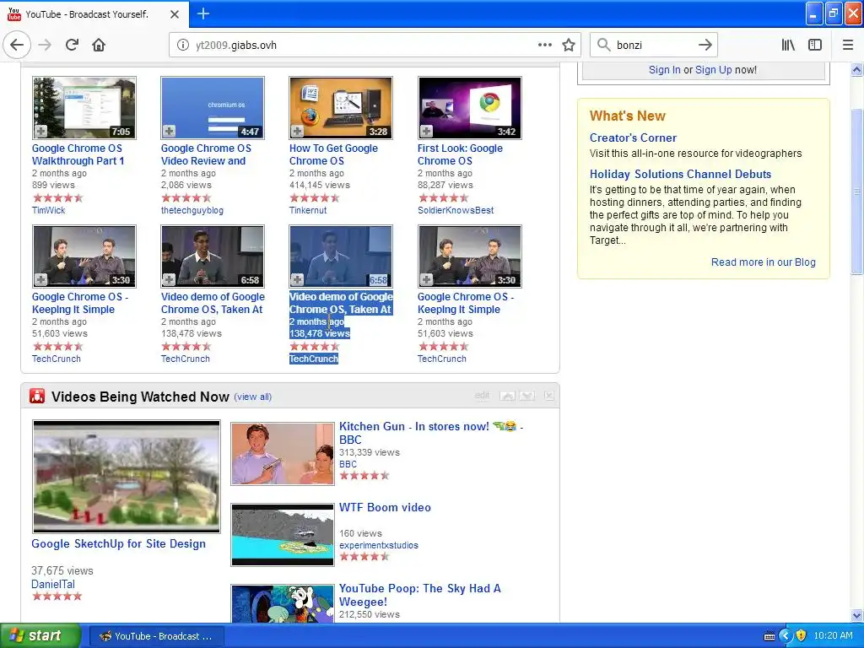Screen dimensions: 864x648
Task: Visit DanielTal channel
Action: tap(53, 584)
